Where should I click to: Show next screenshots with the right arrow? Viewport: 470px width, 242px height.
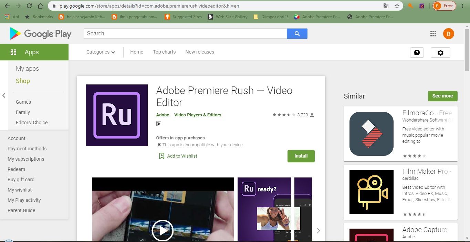point(318,231)
